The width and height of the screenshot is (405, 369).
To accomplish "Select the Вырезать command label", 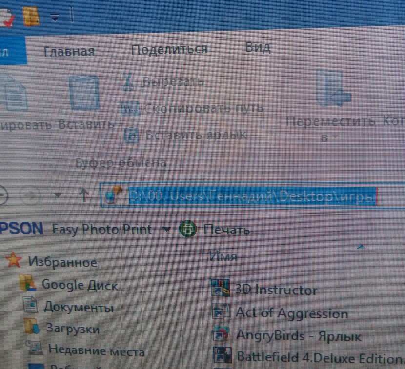I will pos(173,82).
